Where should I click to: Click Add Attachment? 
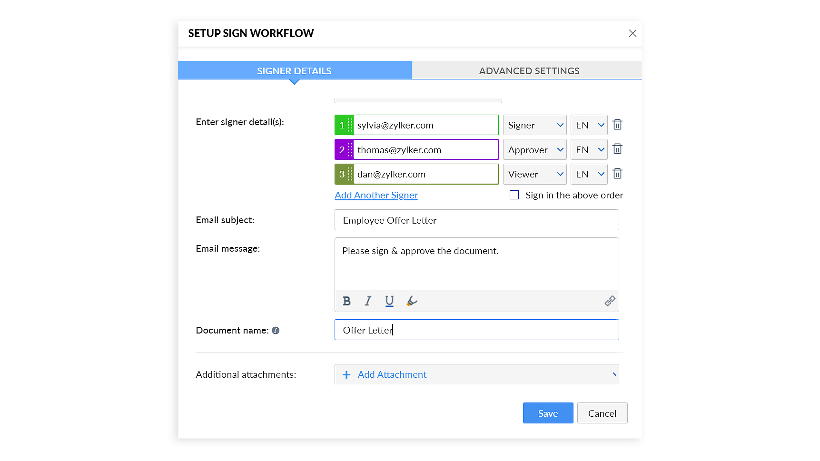(392, 374)
